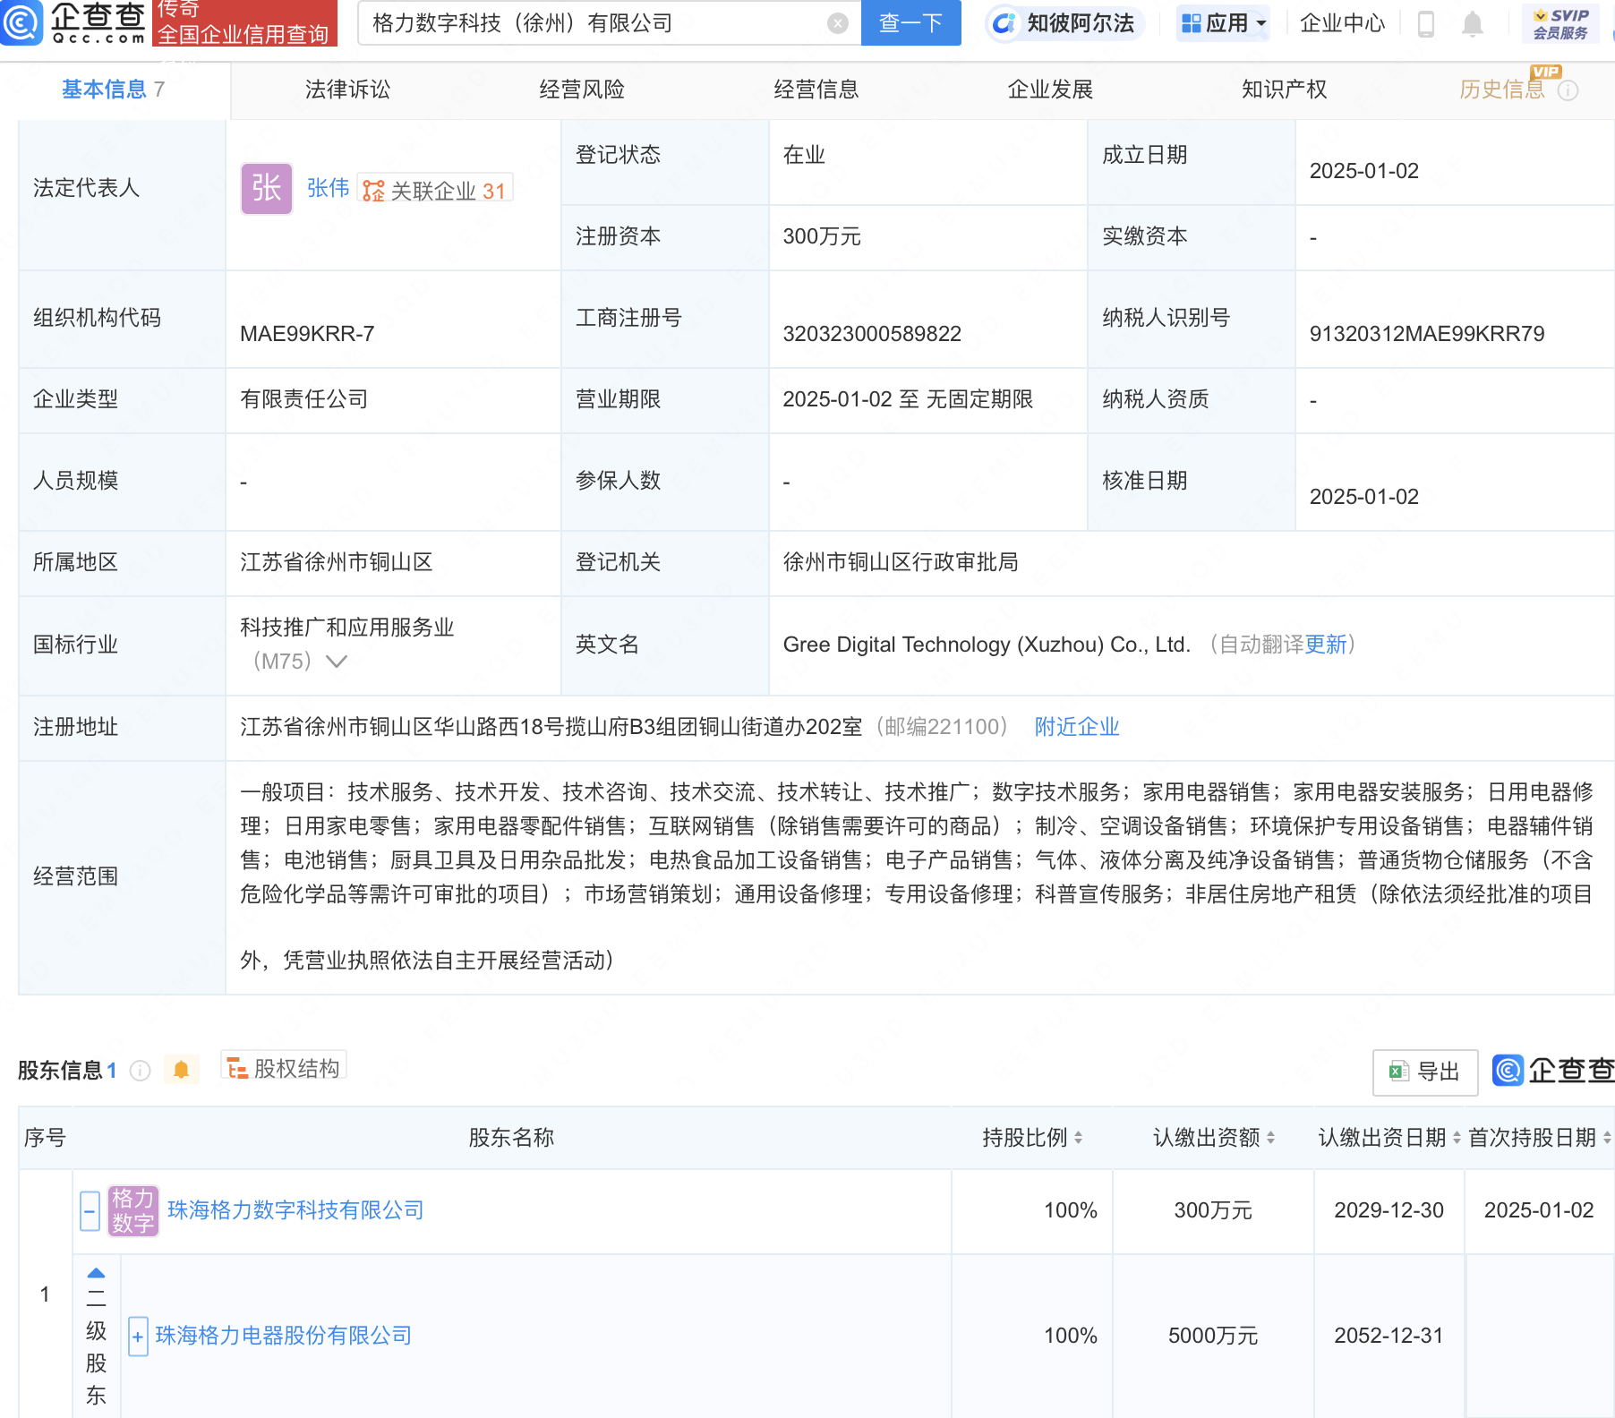Click the 查一下 search button
The width and height of the screenshot is (1615, 1418).
coord(911,23)
